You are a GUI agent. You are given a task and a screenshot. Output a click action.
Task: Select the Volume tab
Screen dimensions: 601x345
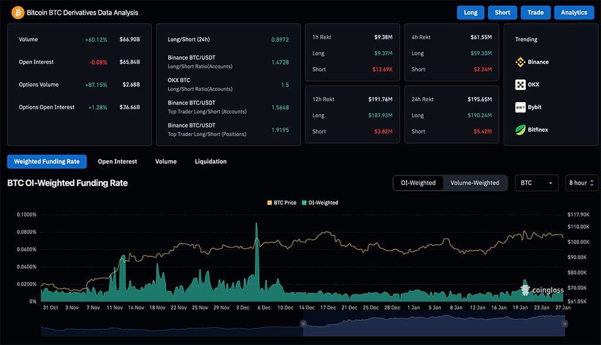point(166,161)
